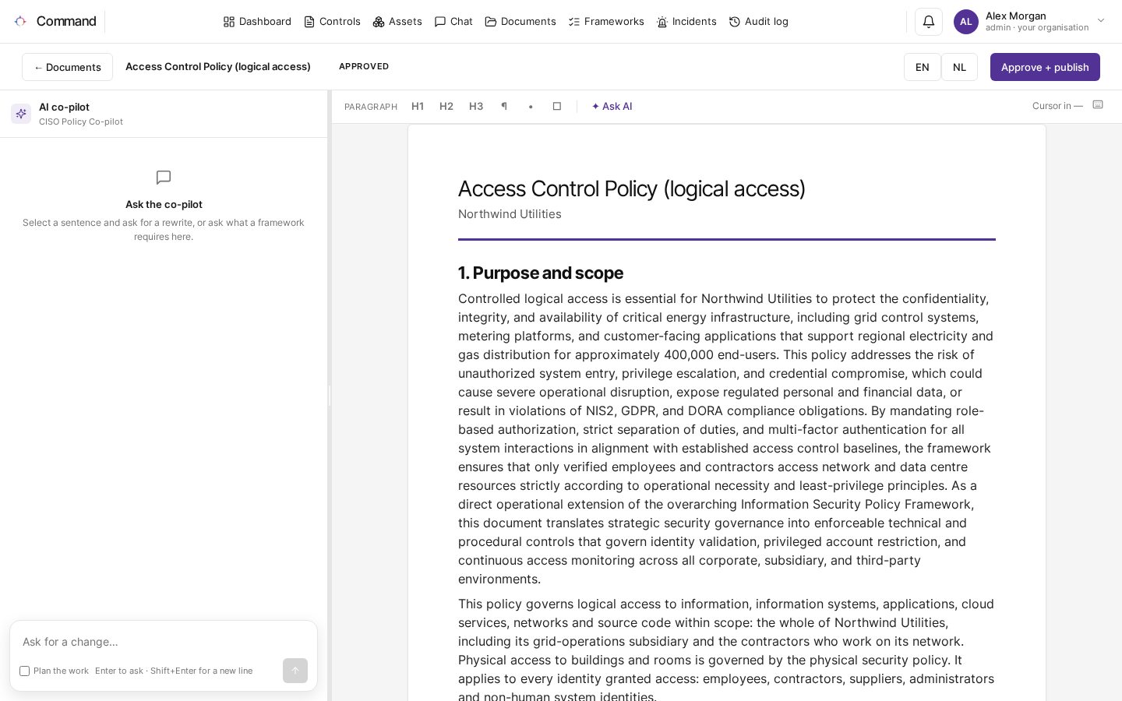This screenshot has height=701, width=1122.
Task: Click the 'Cursor in —' status text
Action: click(x=1057, y=106)
